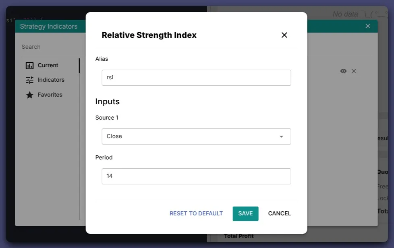This screenshot has width=394, height=248.
Task: Click the Strategy Indicators panel title
Action: tap(49, 26)
